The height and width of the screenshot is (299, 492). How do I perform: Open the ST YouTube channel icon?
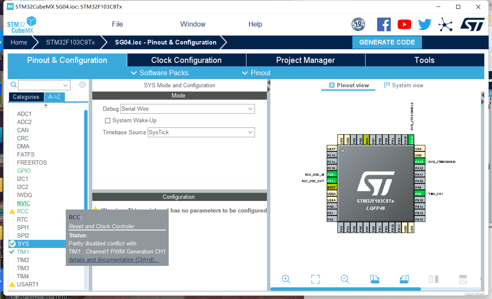click(x=404, y=24)
